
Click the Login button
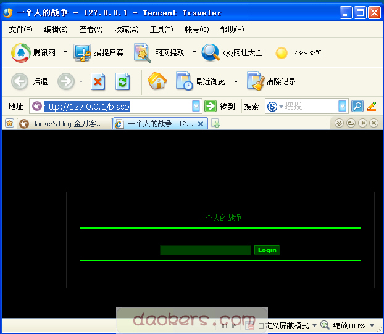point(267,250)
